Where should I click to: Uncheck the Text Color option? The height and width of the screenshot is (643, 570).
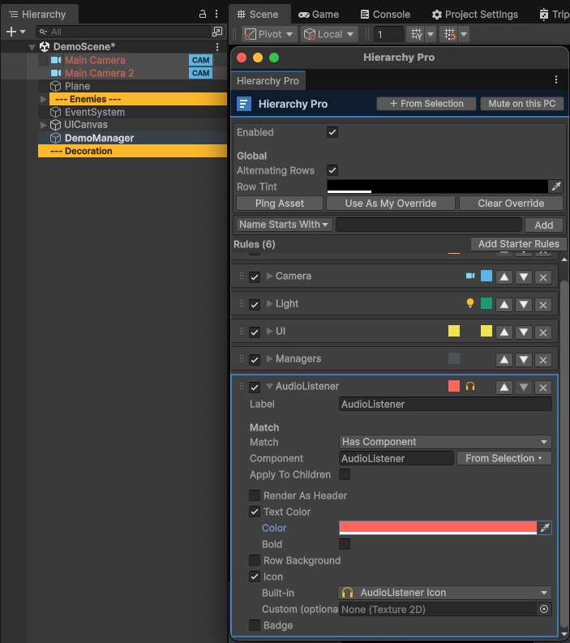(x=255, y=512)
